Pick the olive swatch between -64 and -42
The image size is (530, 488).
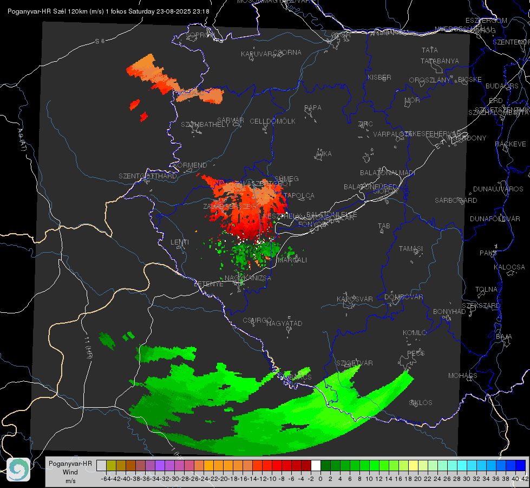pyautogui.click(x=111, y=466)
